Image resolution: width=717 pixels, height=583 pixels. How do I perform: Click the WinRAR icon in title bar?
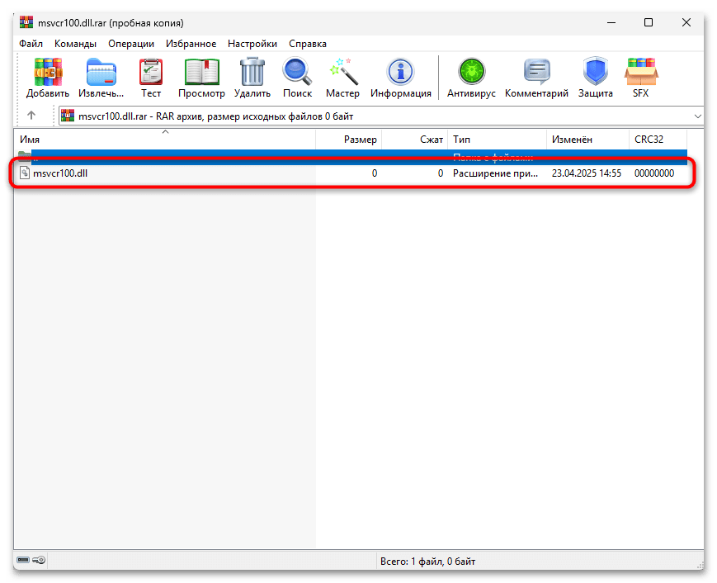[26, 22]
